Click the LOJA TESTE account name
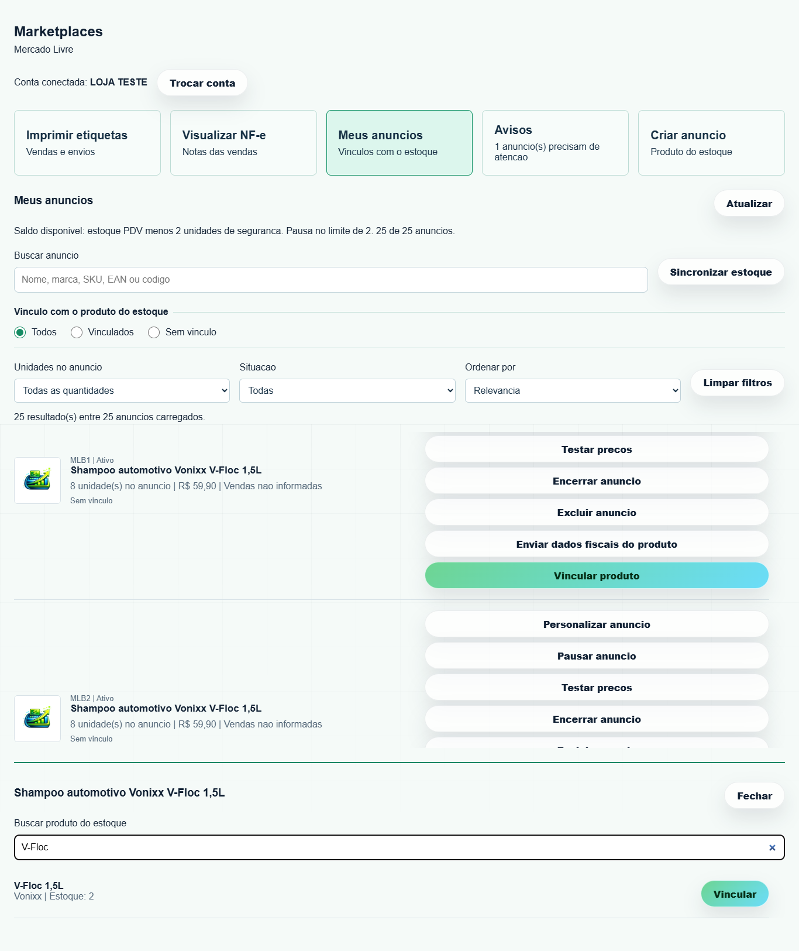 click(119, 82)
